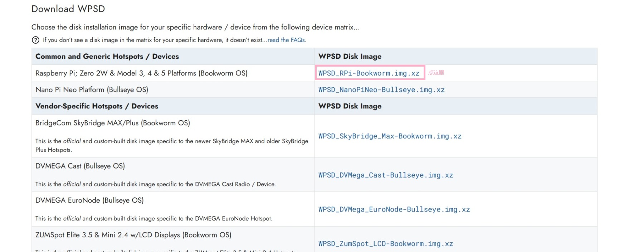Image resolution: width=624 pixels, height=252 pixels.
Task: Open the "read the FAQs" link
Action: pyautogui.click(x=287, y=40)
